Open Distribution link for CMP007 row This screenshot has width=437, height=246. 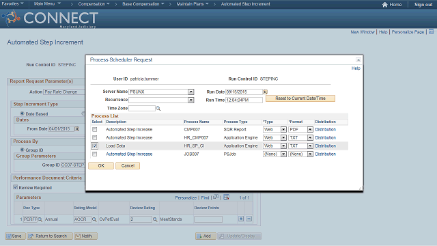coord(325,129)
